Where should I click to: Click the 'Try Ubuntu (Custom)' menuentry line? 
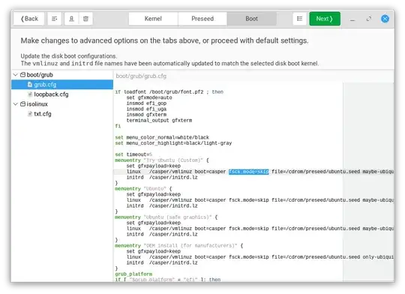point(162,160)
